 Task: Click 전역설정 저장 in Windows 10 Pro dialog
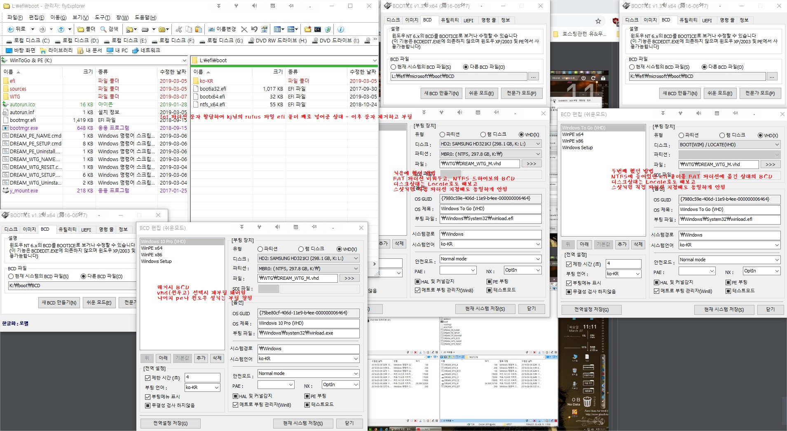click(x=171, y=423)
